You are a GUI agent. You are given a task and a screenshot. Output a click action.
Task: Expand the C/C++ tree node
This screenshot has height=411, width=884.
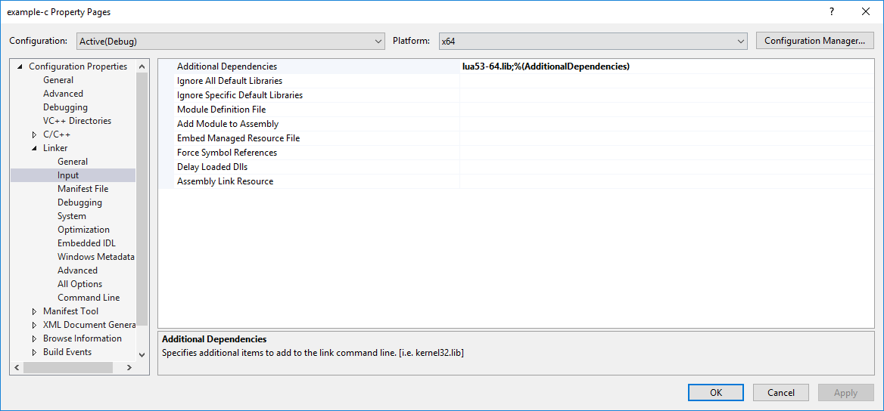[x=34, y=134]
